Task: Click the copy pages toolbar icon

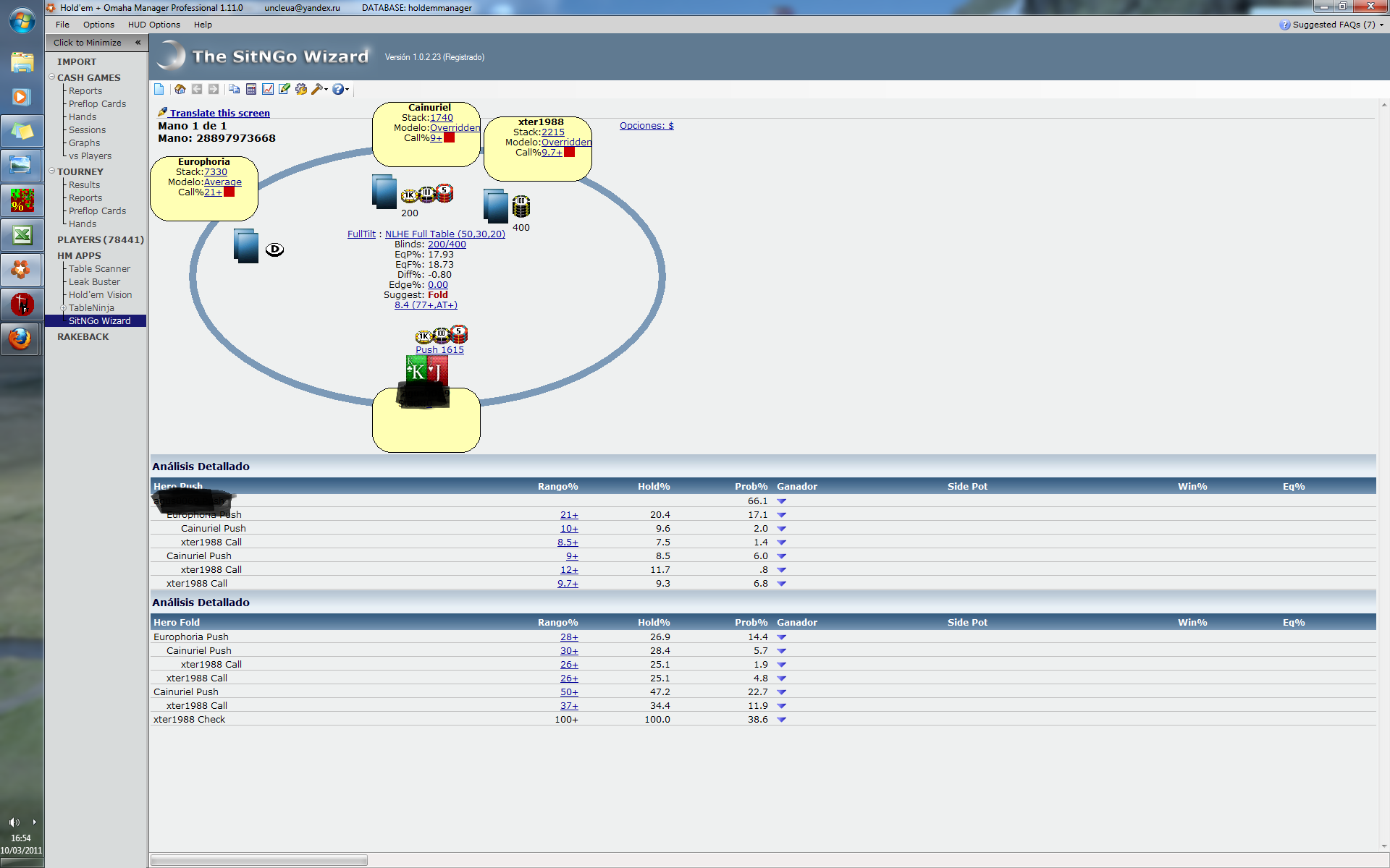Action: click(x=235, y=89)
